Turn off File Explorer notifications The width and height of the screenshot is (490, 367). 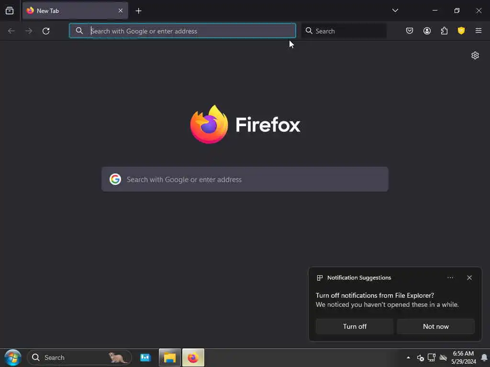[x=355, y=326]
